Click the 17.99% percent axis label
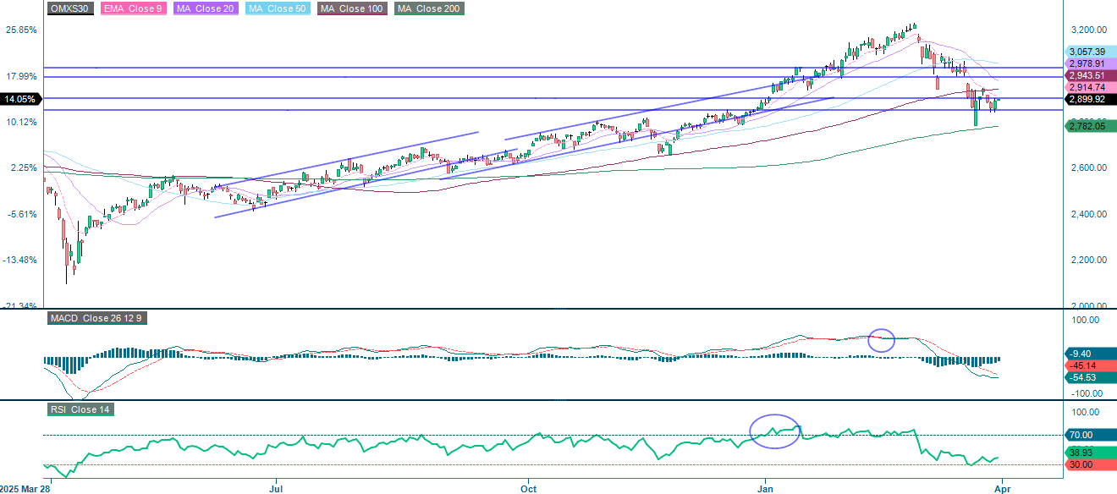The height and width of the screenshot is (494, 1117). (x=21, y=76)
